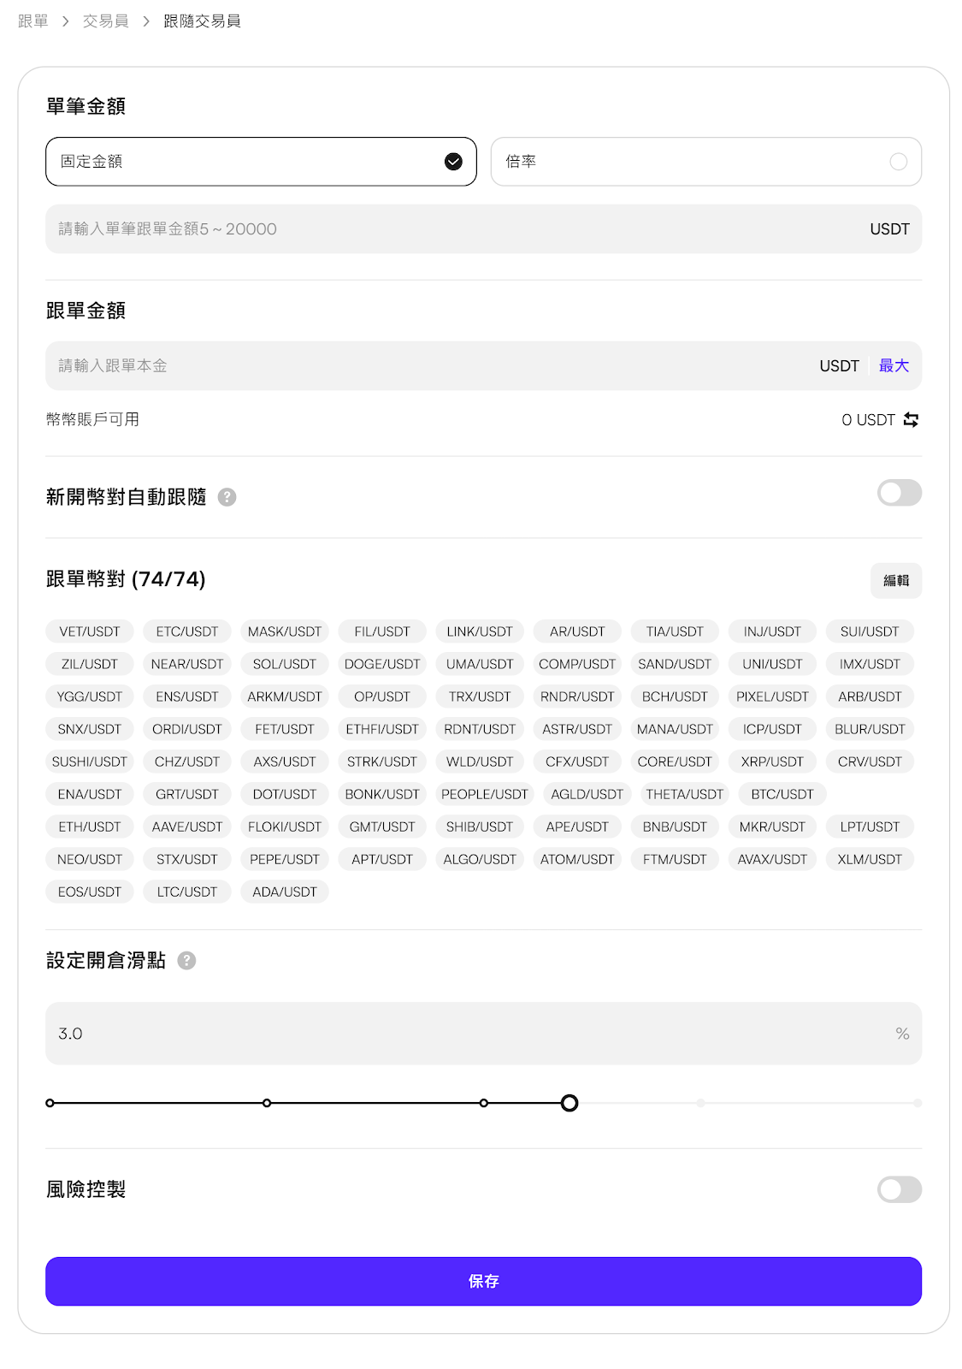Click the last point on slippage slider
The width and height of the screenshot is (962, 1369).
pos(918,1103)
